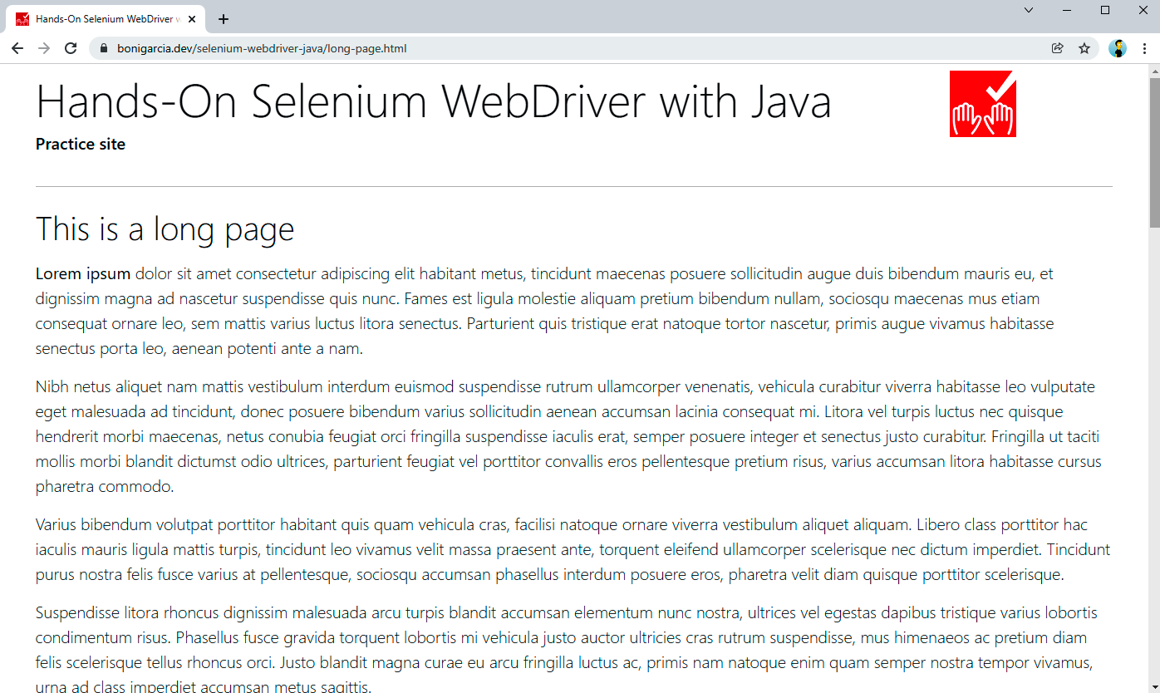Open the Chrome three-dot menu

pos(1144,48)
